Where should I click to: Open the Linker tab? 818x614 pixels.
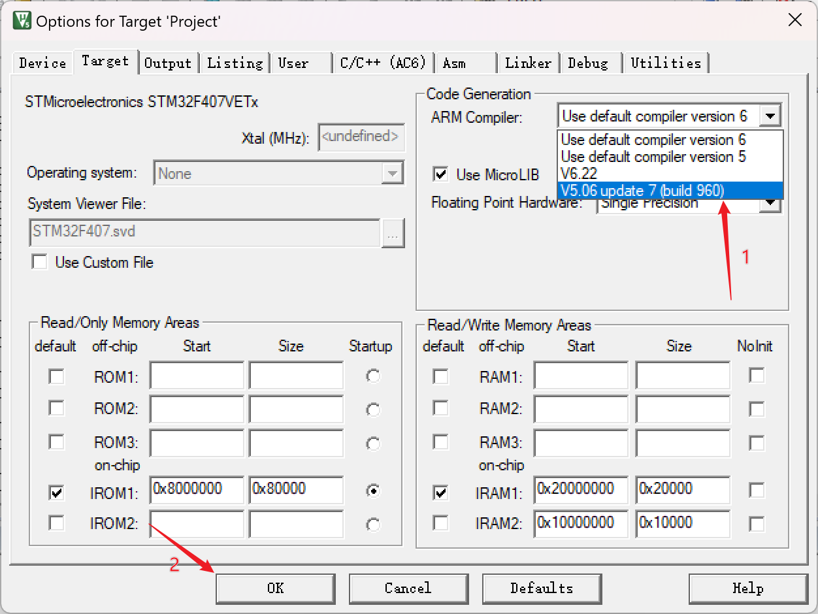[528, 63]
